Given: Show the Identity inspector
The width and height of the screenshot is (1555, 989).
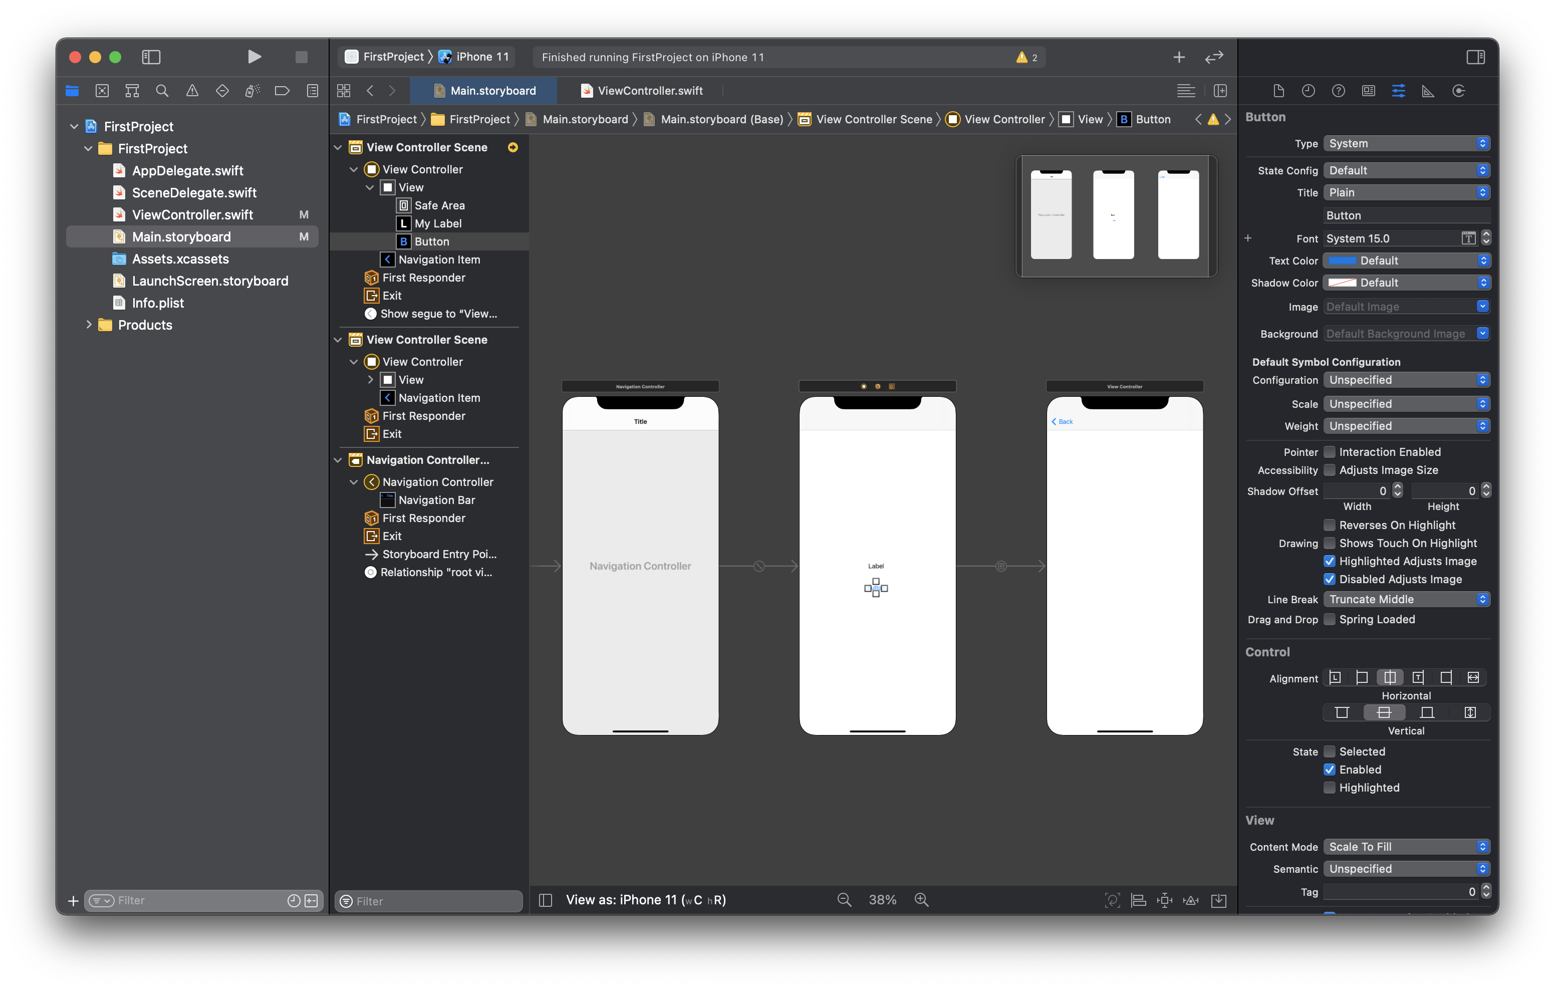Looking at the screenshot, I should tap(1368, 91).
